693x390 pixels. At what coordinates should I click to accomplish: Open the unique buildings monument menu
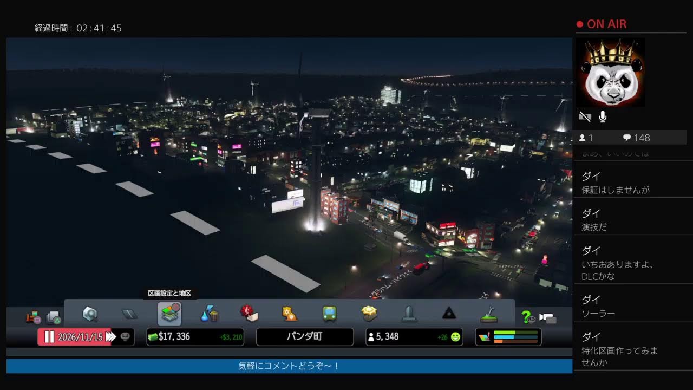tap(409, 314)
